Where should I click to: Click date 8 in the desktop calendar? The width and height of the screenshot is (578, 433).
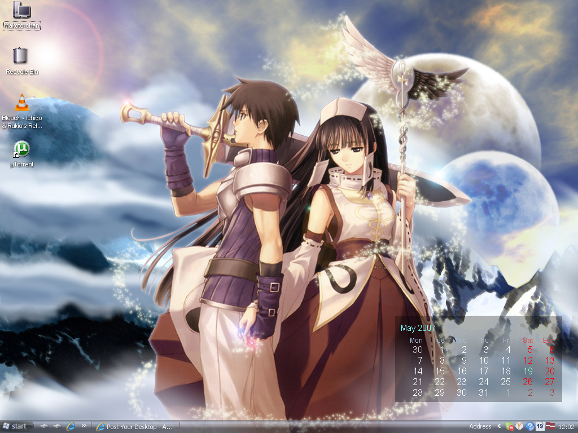(x=442, y=360)
